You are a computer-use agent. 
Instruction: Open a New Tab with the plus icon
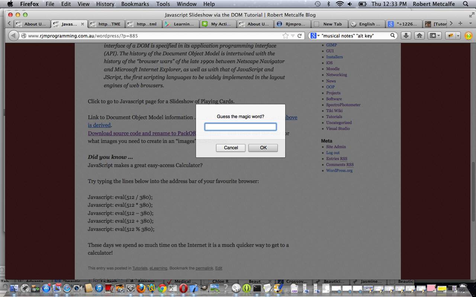460,23
